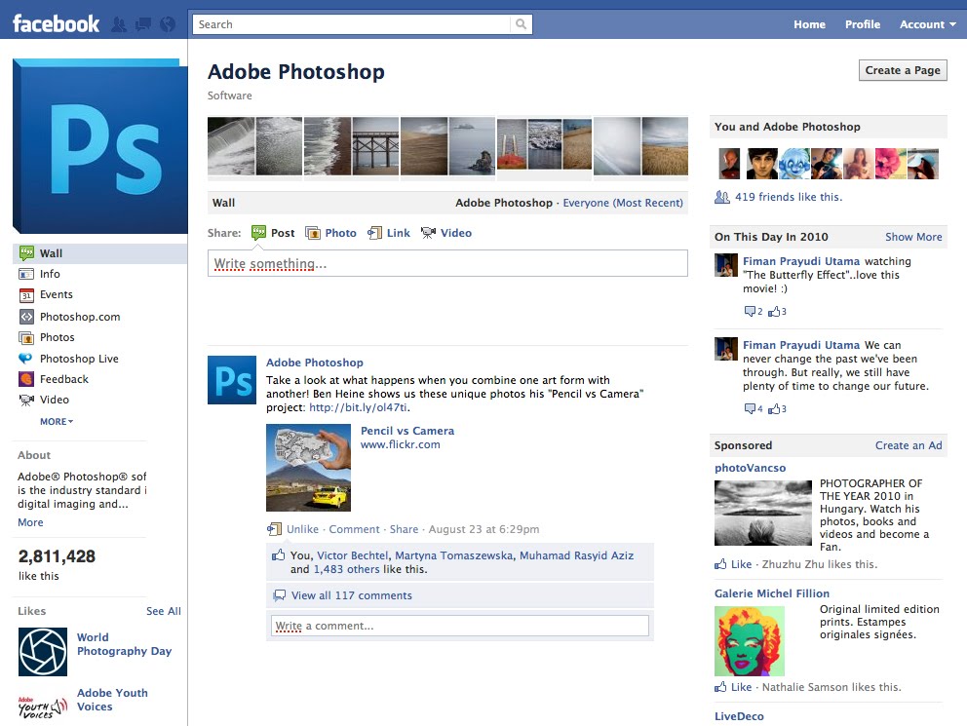The image size is (967, 726).
Task: Click Adobe Photoshop post avatar icon
Action: coord(232,380)
